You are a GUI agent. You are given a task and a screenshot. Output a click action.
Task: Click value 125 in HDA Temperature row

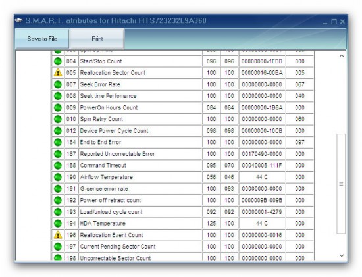tap(211, 224)
